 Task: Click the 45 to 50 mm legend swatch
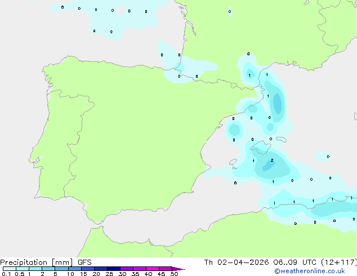pyautogui.click(x=166, y=269)
